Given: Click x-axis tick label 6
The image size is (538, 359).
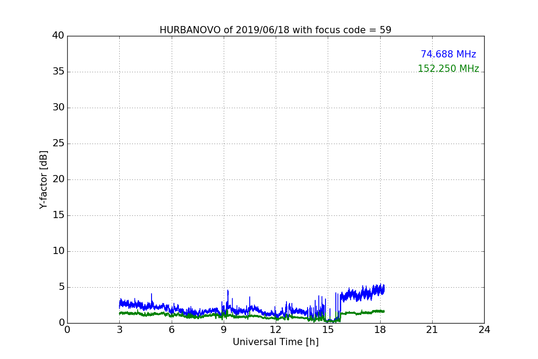Looking at the screenshot, I should 171,330.
